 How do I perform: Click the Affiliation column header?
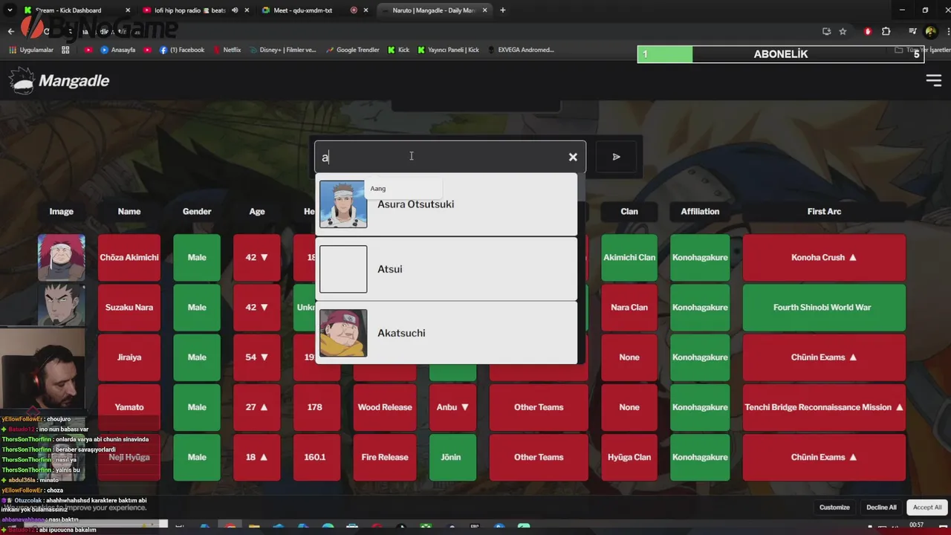pos(700,212)
